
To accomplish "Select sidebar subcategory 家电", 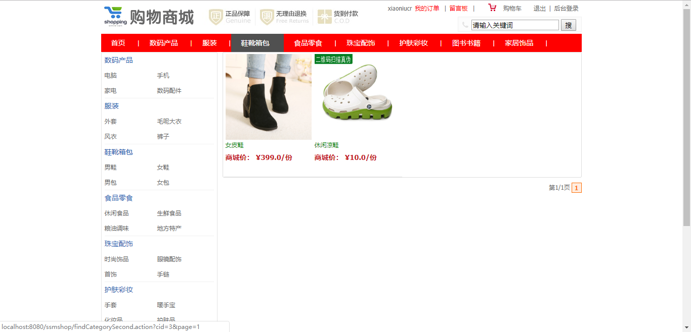I will (x=110, y=91).
